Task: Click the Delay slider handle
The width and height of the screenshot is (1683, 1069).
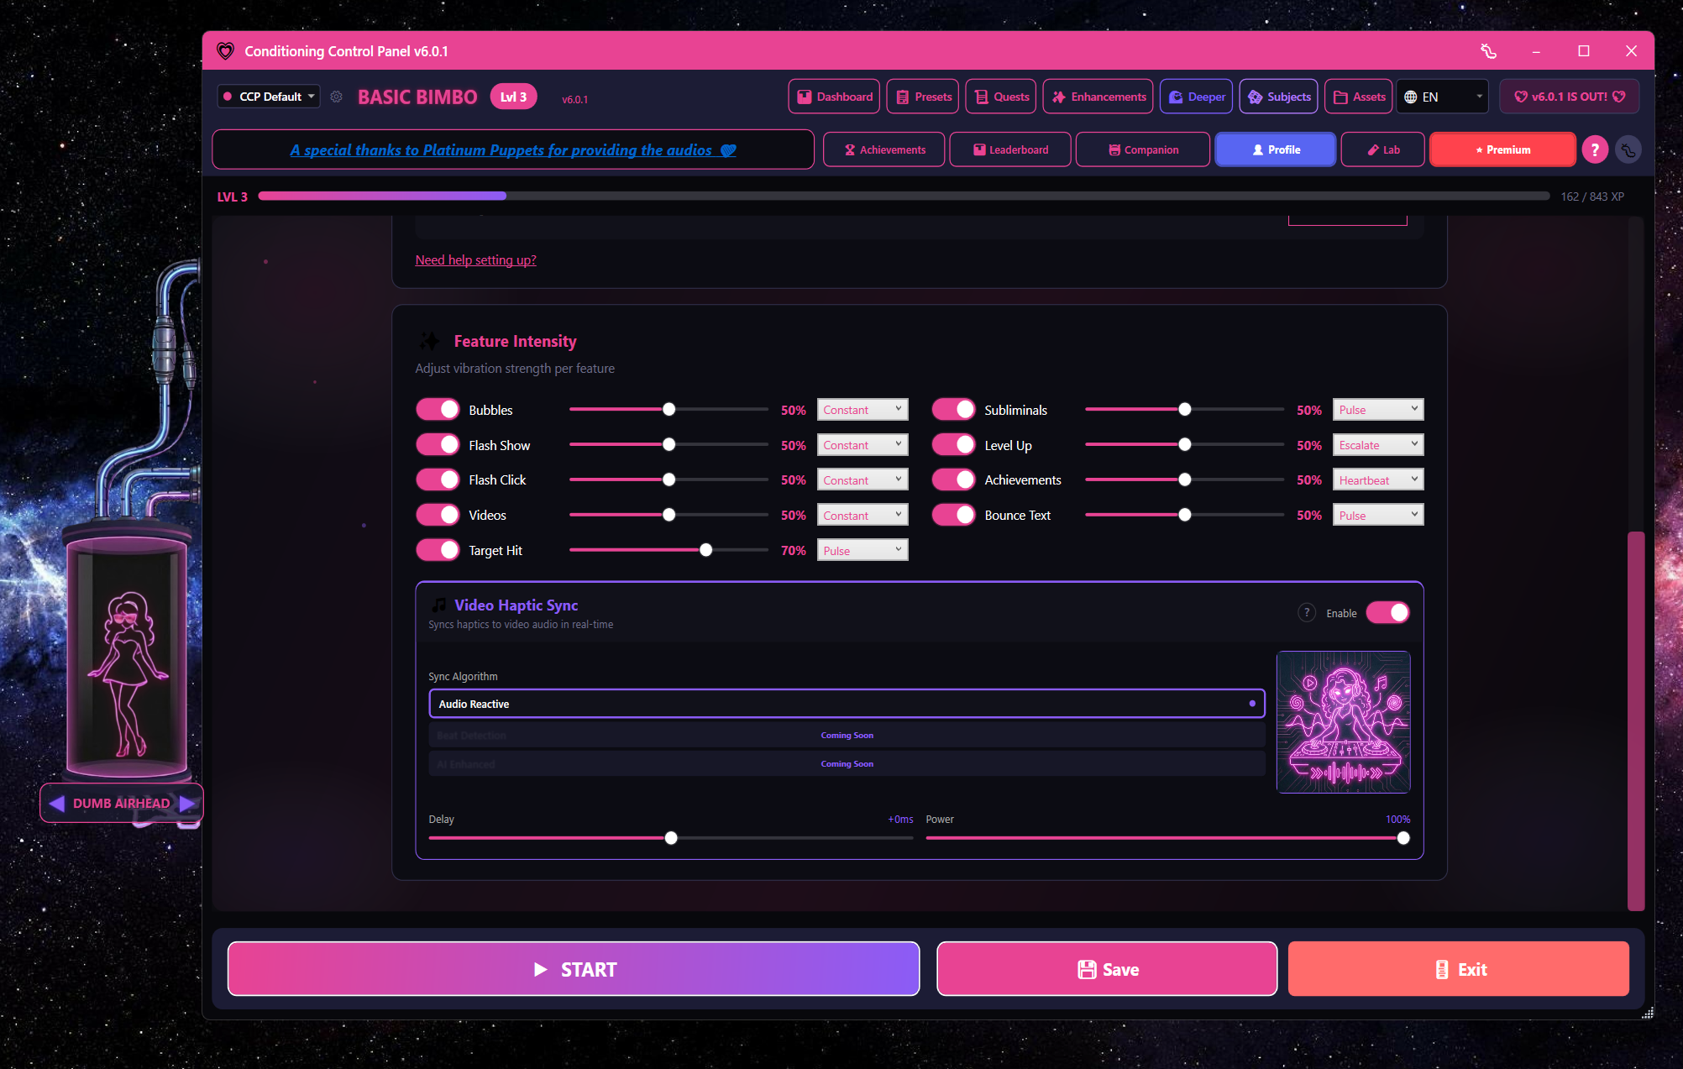Action: click(671, 838)
